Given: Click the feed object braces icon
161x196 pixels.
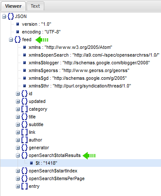Looking at the screenshot, I should coord(18,39).
